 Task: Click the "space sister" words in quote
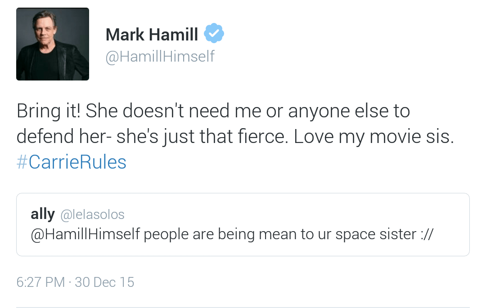pos(371,235)
